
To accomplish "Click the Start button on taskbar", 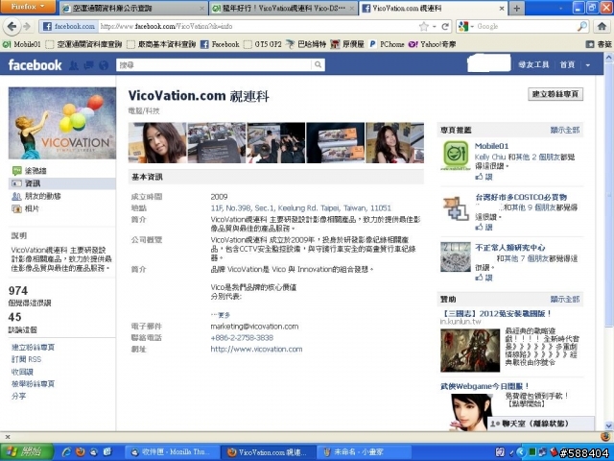I will (28, 451).
